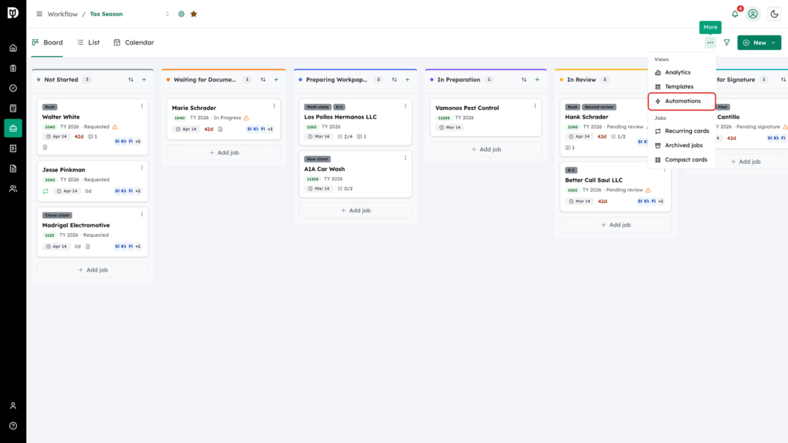Open Los Pollos Hermanos LLC card options

click(406, 106)
